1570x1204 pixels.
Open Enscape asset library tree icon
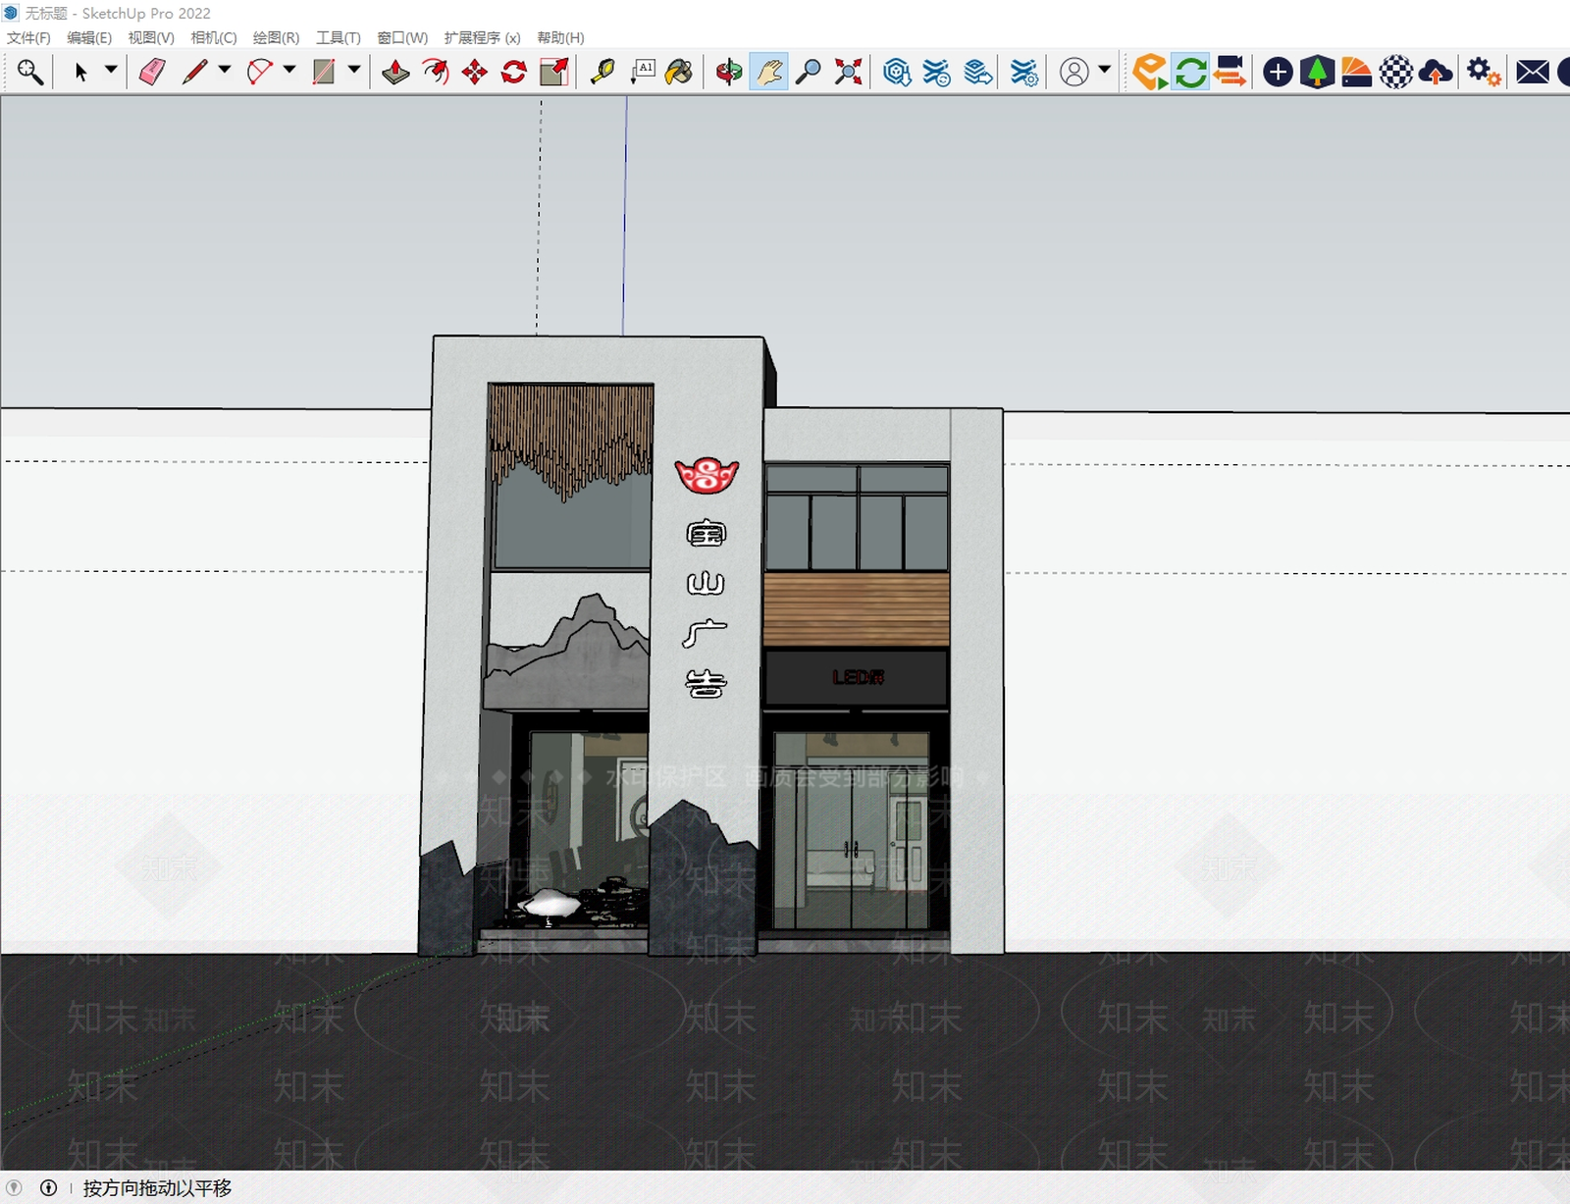click(x=1317, y=72)
